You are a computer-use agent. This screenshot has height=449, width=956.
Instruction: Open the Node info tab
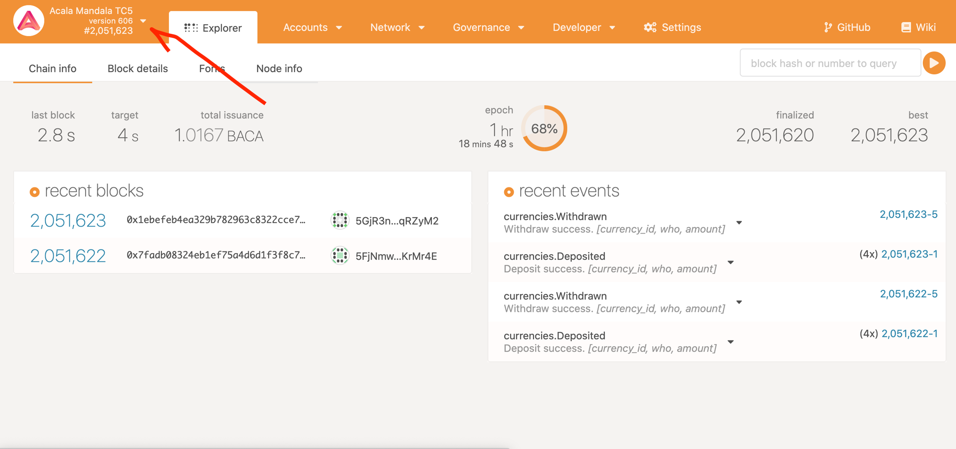coord(279,68)
